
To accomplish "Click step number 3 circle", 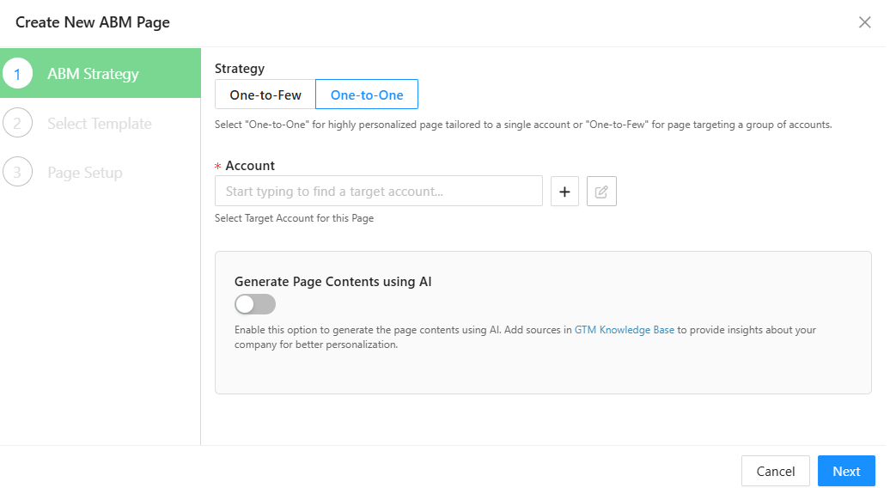I will (17, 173).
